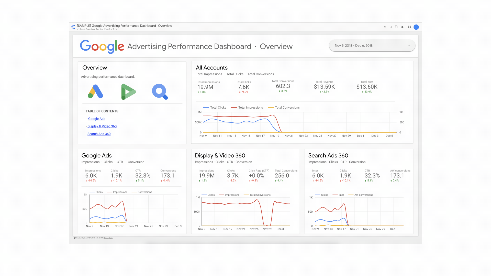Image resolution: width=491 pixels, height=276 pixels.
Task: Toggle Clicks legend in Google Ads chart
Action: 96,192
